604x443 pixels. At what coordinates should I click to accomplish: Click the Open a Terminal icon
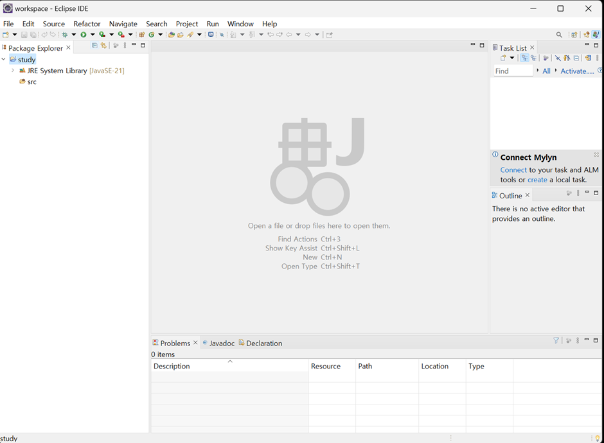pos(211,35)
